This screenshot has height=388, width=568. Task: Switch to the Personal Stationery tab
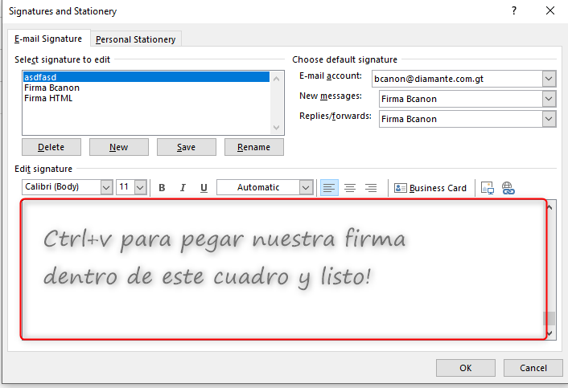135,39
